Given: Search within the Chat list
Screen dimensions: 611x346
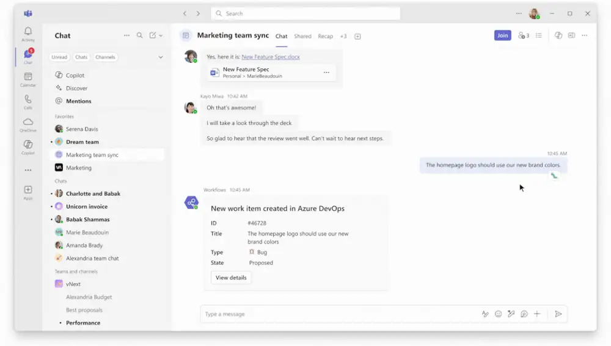Looking at the screenshot, I should (x=139, y=35).
